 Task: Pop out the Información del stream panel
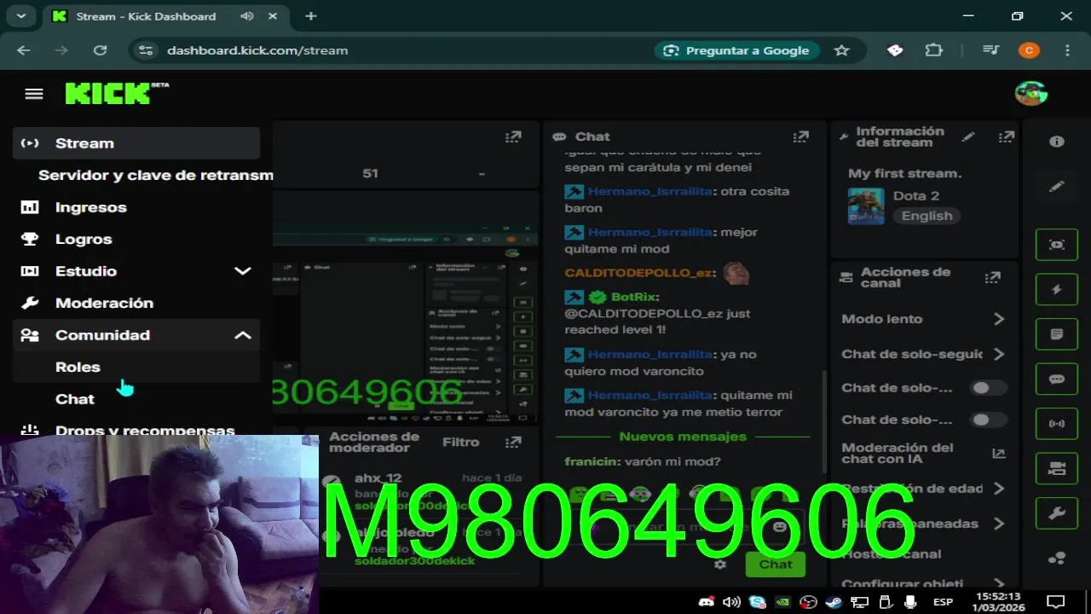coord(1007,136)
